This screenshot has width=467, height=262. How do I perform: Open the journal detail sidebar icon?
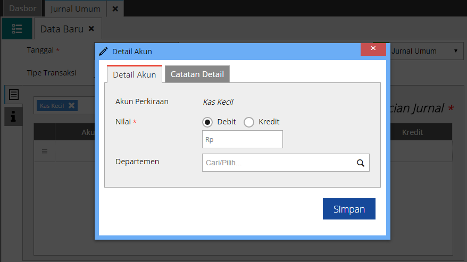[x=13, y=95]
